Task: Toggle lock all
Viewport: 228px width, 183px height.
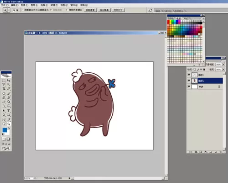Action: pyautogui.click(x=204, y=70)
